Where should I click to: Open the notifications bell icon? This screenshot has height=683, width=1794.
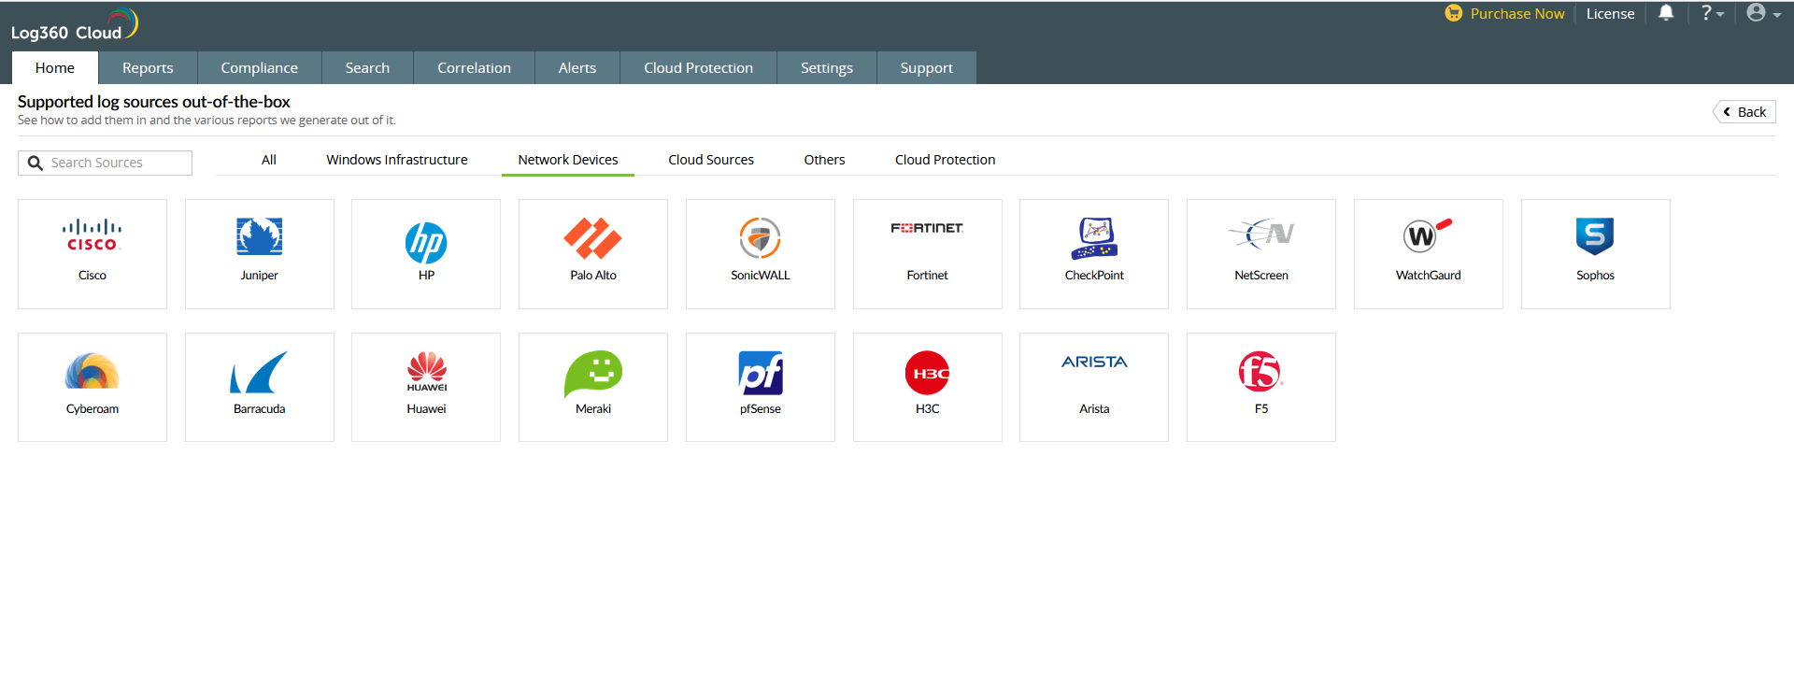[1665, 13]
